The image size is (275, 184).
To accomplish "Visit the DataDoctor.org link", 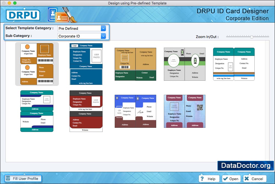I will pyautogui.click(x=246, y=166).
